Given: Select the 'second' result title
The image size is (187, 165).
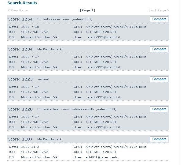Looking at the screenshot, I should (x=43, y=79).
